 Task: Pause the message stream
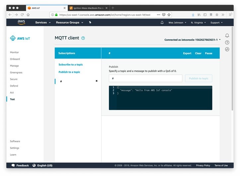coord(208,53)
